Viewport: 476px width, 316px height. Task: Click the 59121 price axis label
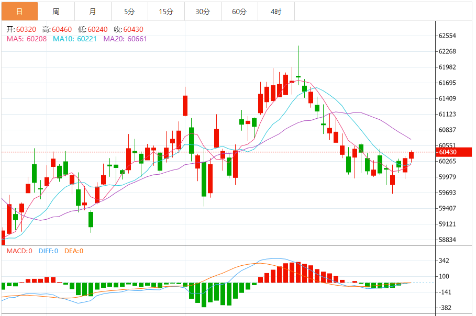point(448,224)
